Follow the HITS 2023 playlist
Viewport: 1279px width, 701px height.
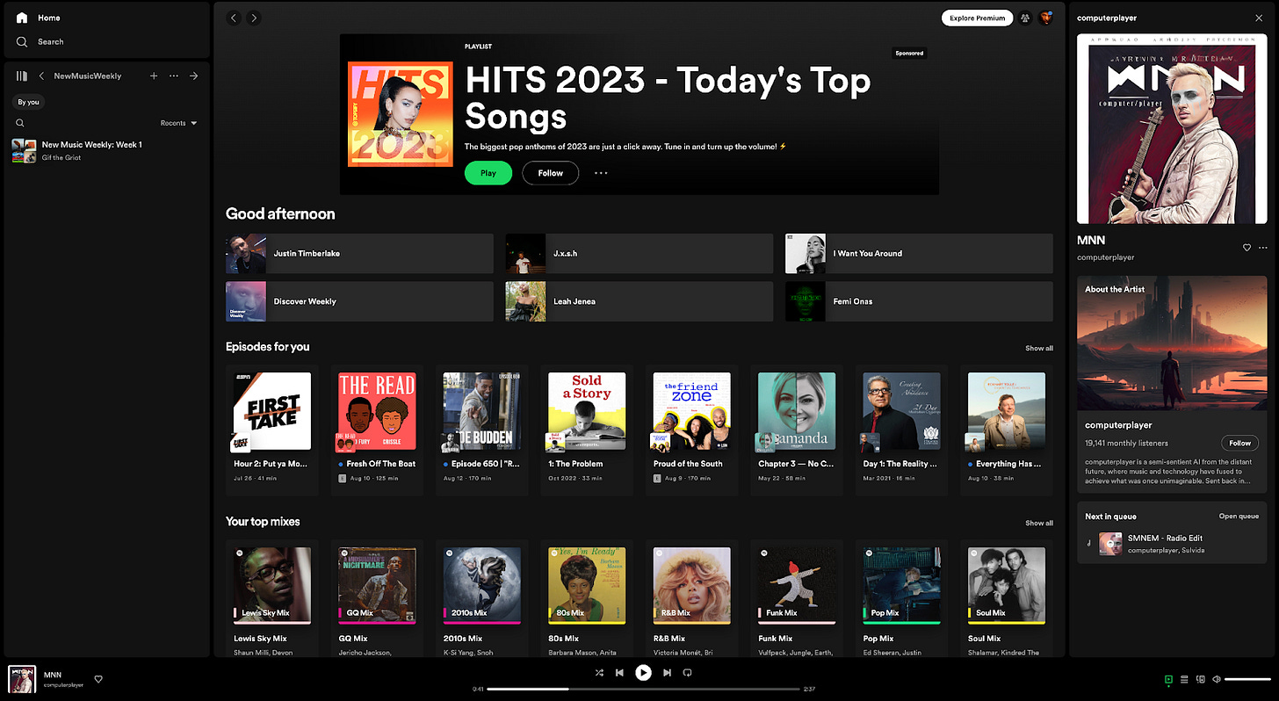pos(551,173)
